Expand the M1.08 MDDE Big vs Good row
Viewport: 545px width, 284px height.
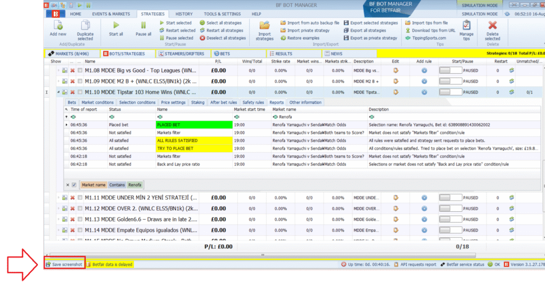coord(59,71)
